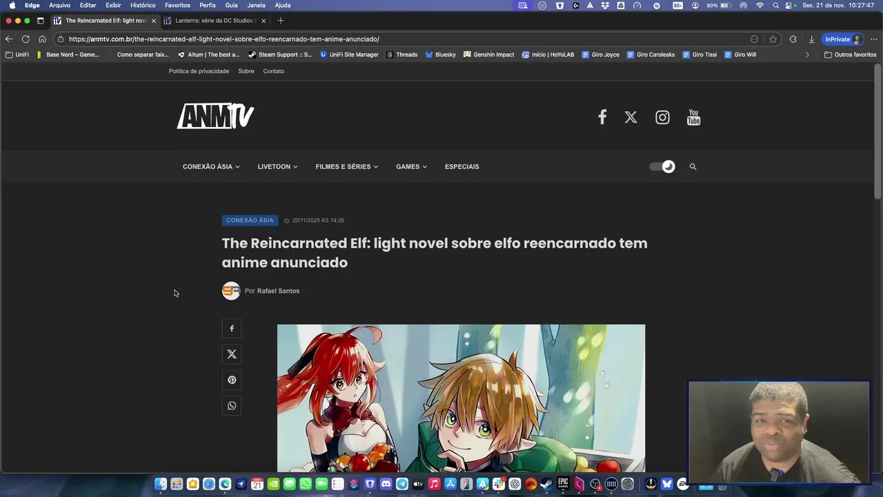Viewport: 883px width, 497px height.
Task: Share article on WhatsApp sidebar button
Action: pos(232,406)
